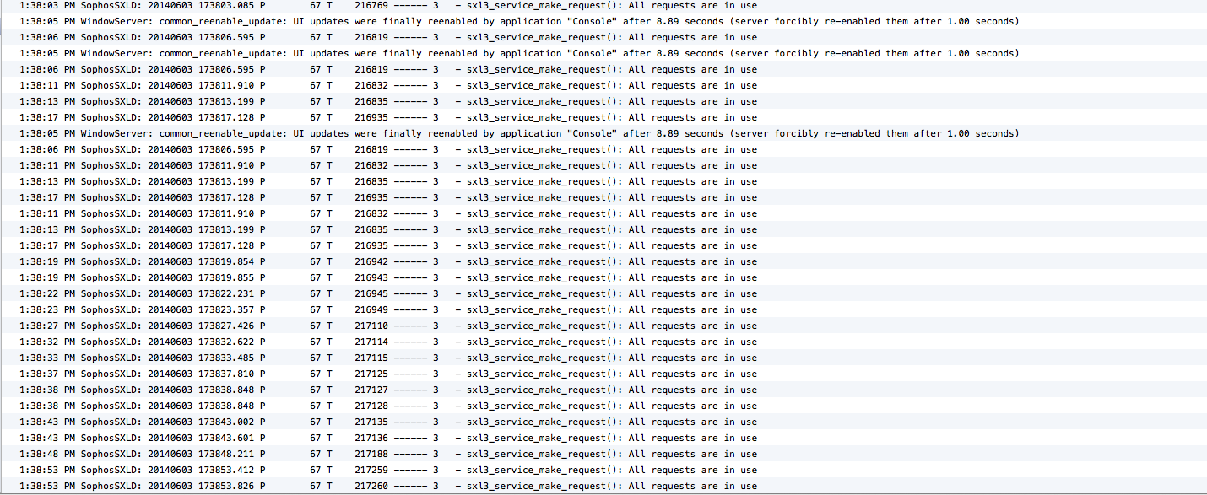Select the 1:38:37 PM row numbered 217125
Viewport: 1207px width, 495px height.
(603, 374)
